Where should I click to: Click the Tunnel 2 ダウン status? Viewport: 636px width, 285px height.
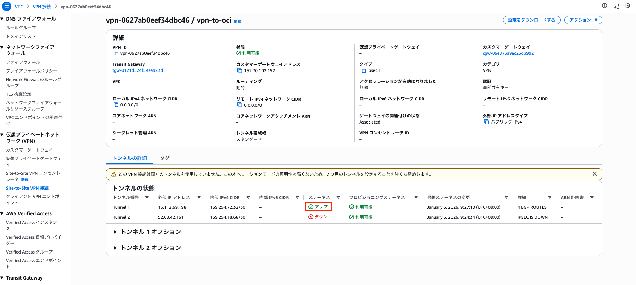pyautogui.click(x=318, y=217)
